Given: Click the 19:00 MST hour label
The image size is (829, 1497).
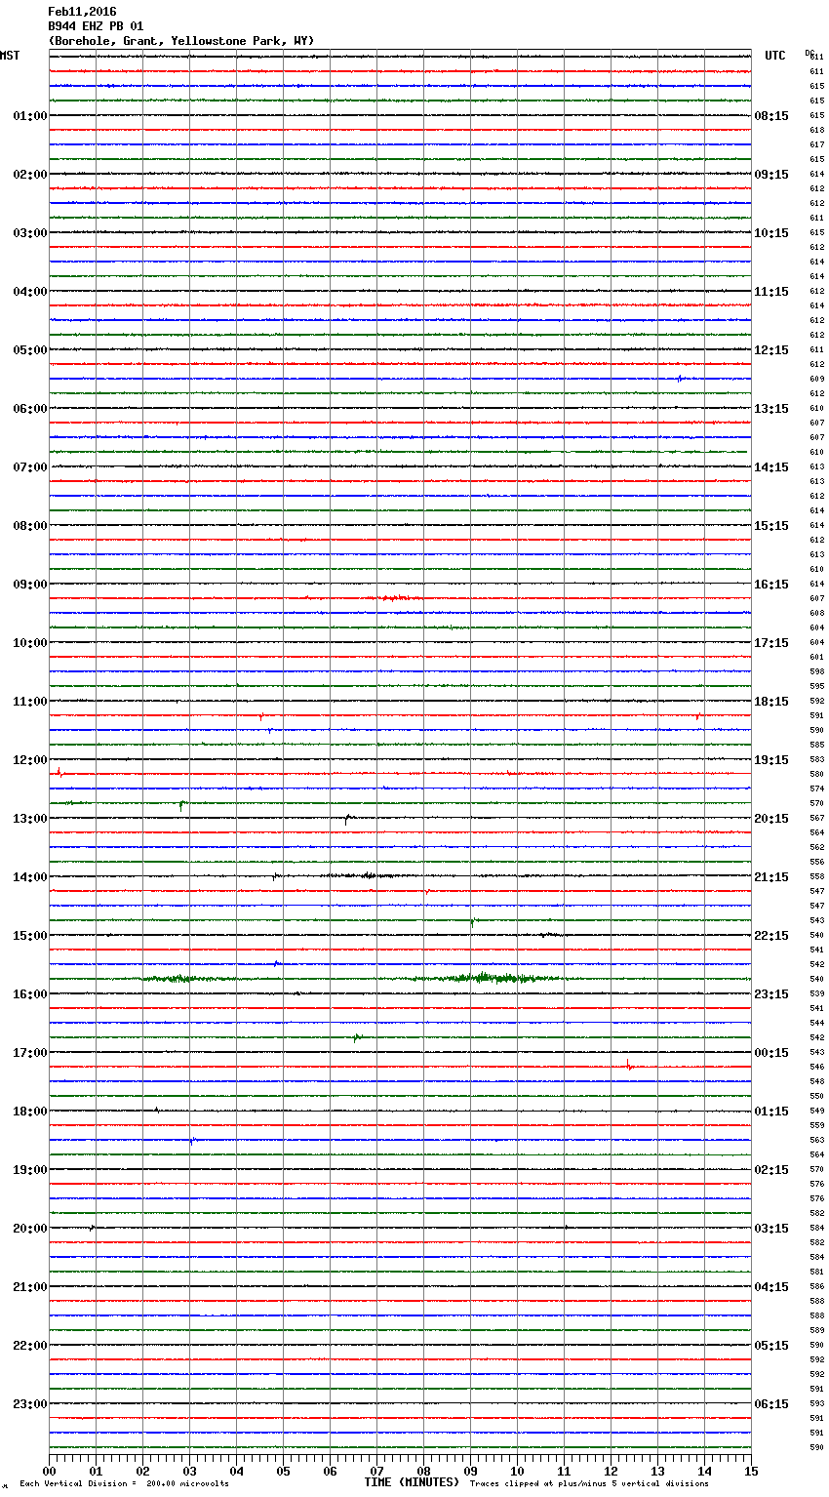Looking at the screenshot, I should pos(29,1170).
